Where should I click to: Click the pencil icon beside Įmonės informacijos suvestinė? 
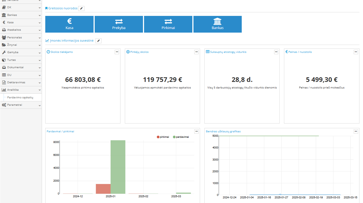click(99, 41)
